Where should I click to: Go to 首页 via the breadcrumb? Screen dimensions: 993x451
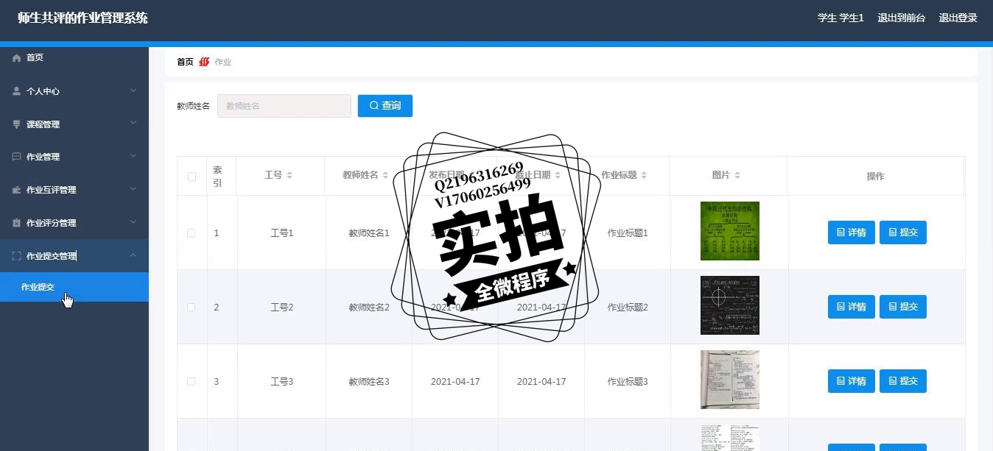tap(185, 62)
